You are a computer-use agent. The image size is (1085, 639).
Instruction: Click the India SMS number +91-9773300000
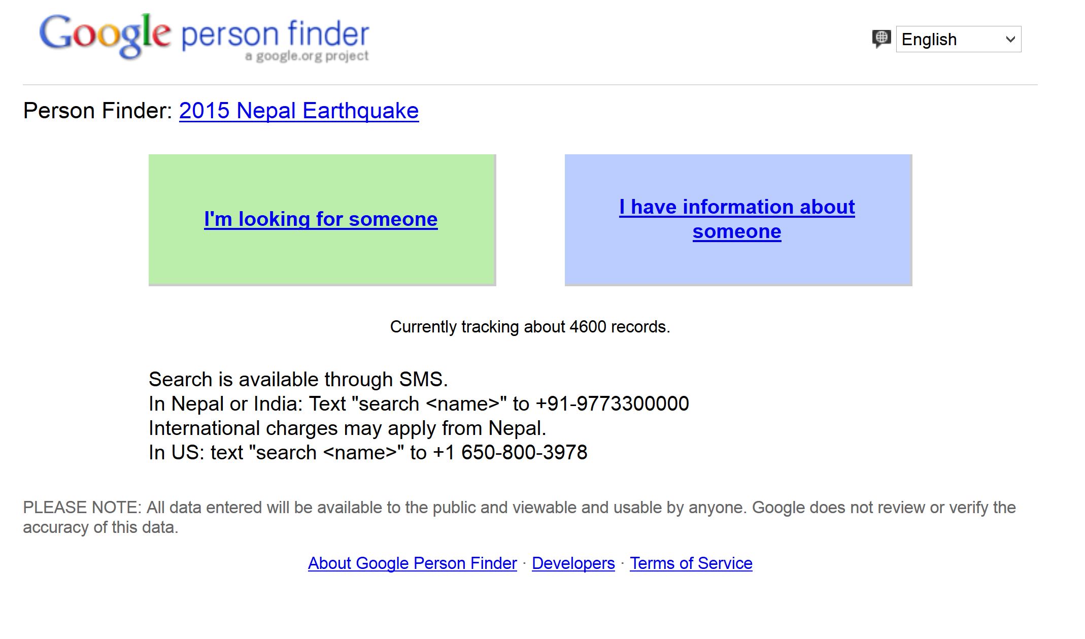point(612,404)
